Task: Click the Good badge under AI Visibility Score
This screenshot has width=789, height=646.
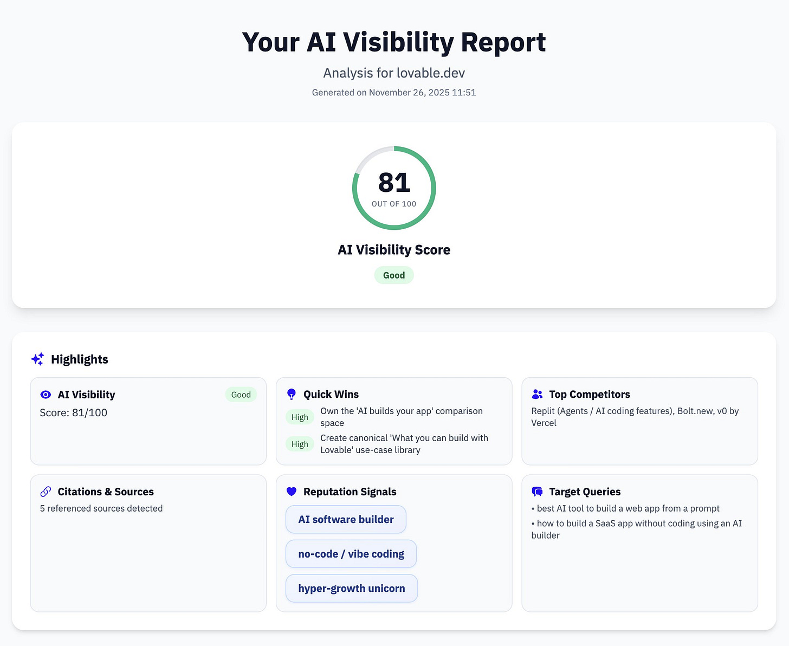Action: point(394,275)
